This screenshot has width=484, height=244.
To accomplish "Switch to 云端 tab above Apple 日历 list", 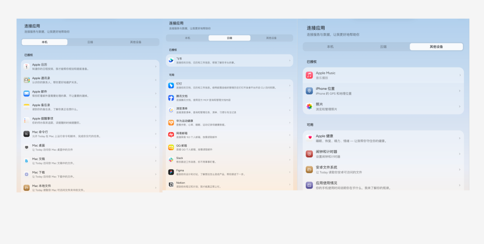I will tap(90, 42).
